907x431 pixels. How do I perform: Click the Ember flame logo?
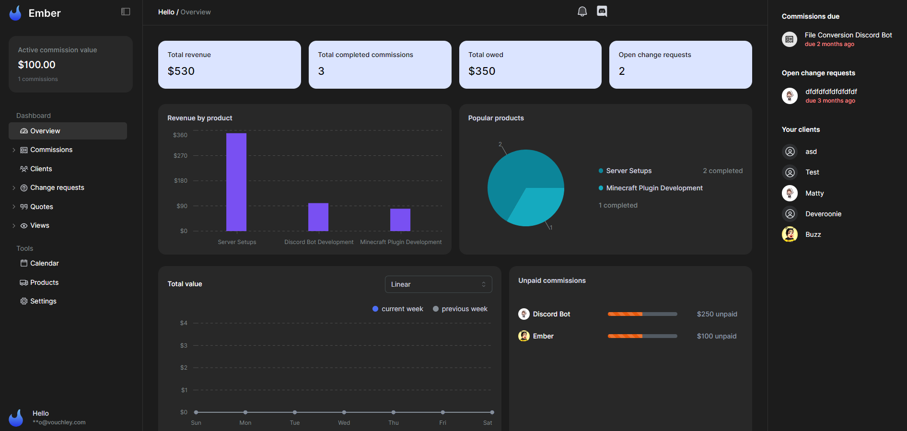pos(16,13)
